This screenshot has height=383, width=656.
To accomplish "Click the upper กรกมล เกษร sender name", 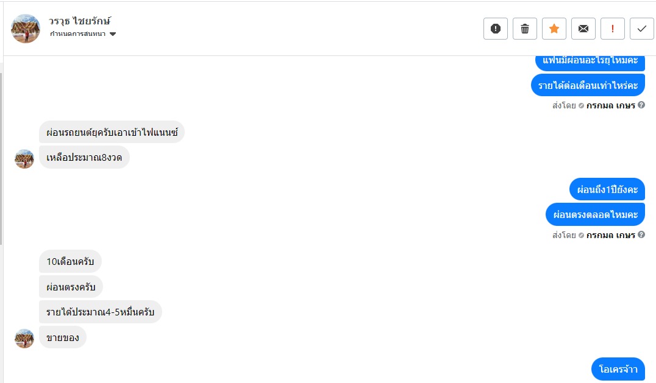I will tap(610, 105).
